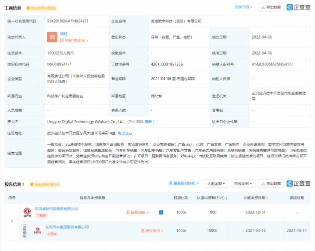Click the 15000 subscribed amount cell

(x=212, y=230)
